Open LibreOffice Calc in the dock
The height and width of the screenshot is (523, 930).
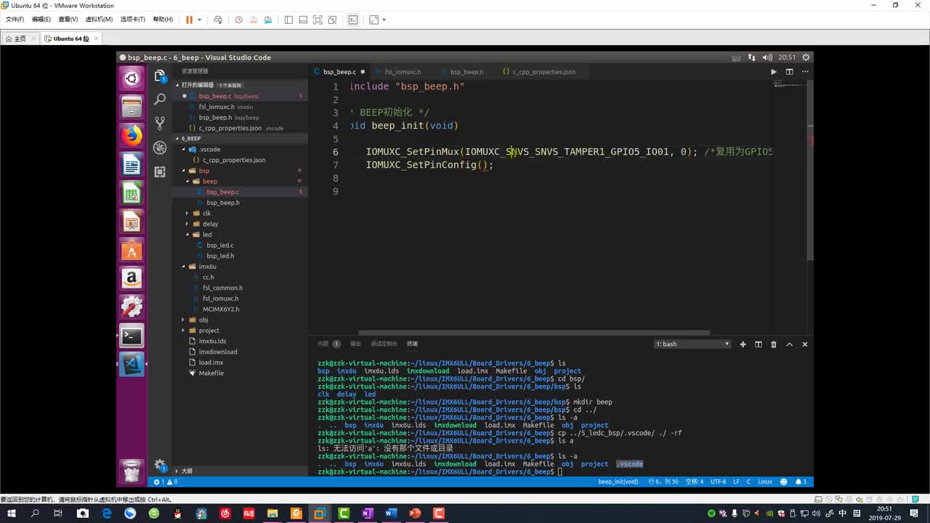(132, 193)
